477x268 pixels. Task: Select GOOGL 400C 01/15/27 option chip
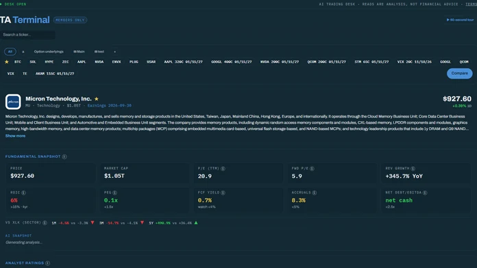click(x=232, y=62)
